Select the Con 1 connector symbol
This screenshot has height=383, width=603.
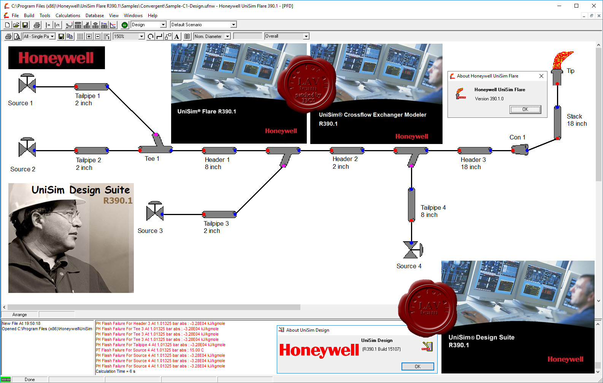[x=520, y=150]
